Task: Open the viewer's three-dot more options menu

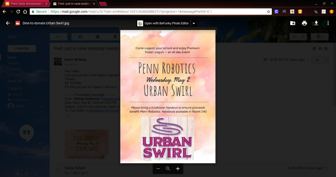Action: (x=328, y=23)
